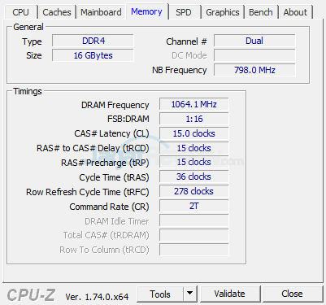Click the Tools button
This screenshot has height=305, width=326.
pyautogui.click(x=160, y=294)
